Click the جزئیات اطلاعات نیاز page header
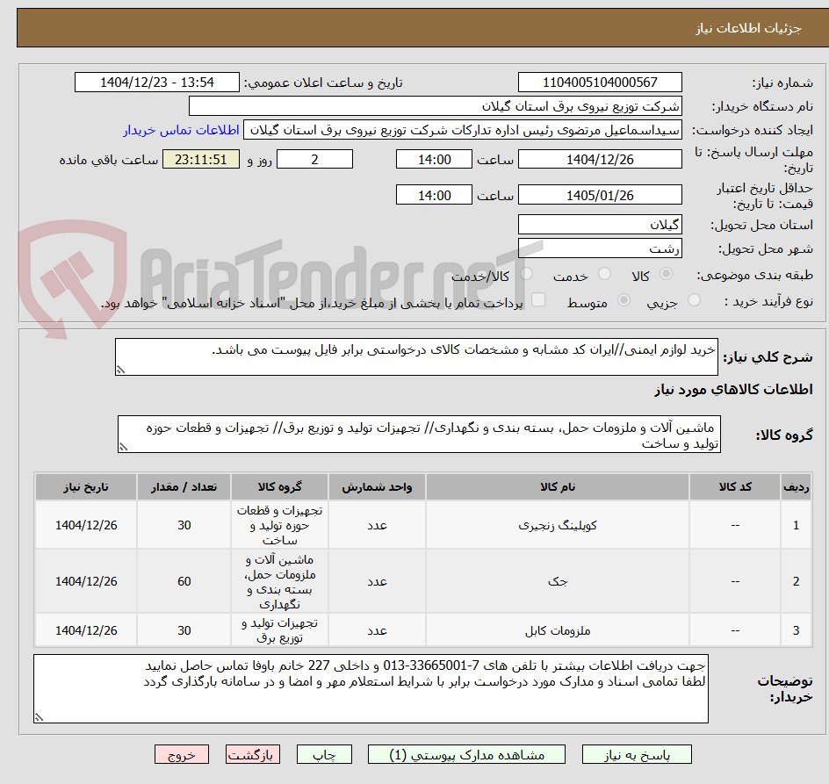This screenshot has height=784, width=829. pyautogui.click(x=748, y=28)
